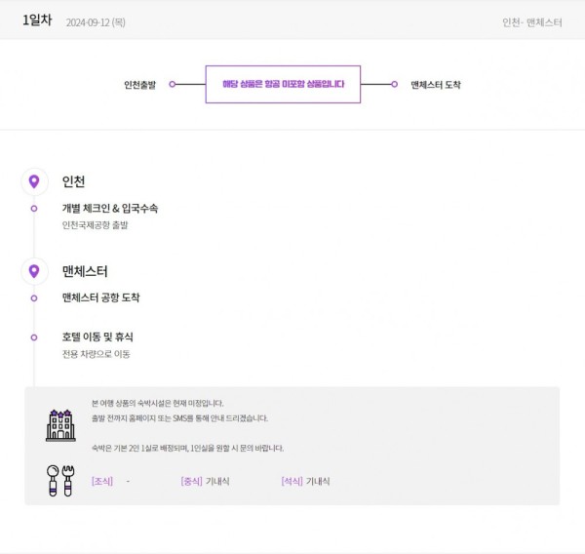Click the 인천- 맨체스터 route label
The height and width of the screenshot is (554, 585).
[x=532, y=22]
